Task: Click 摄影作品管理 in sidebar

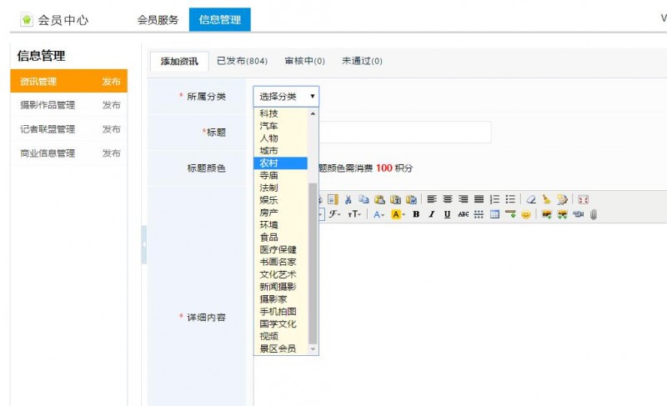Action: coord(48,105)
